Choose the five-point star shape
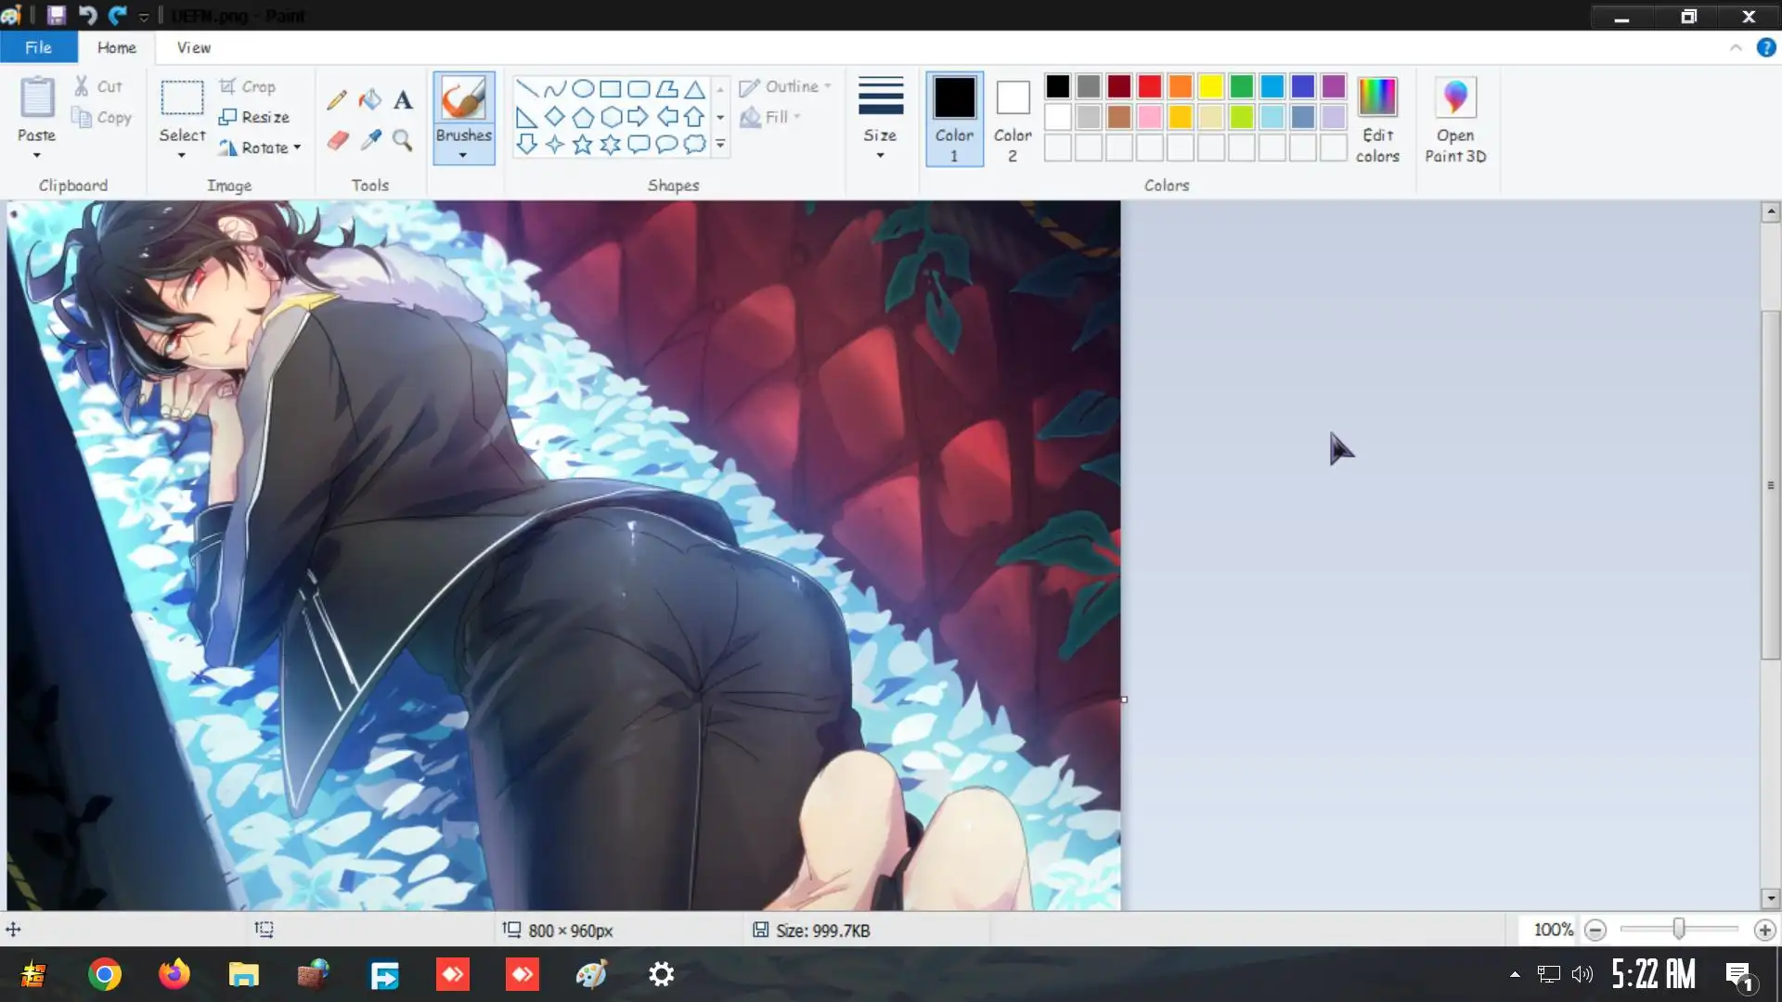The image size is (1782, 1002). 582,144
